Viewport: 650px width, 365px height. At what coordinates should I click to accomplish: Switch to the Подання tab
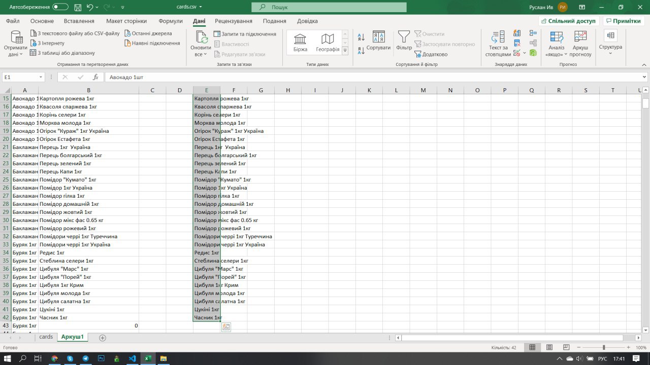[x=275, y=21]
